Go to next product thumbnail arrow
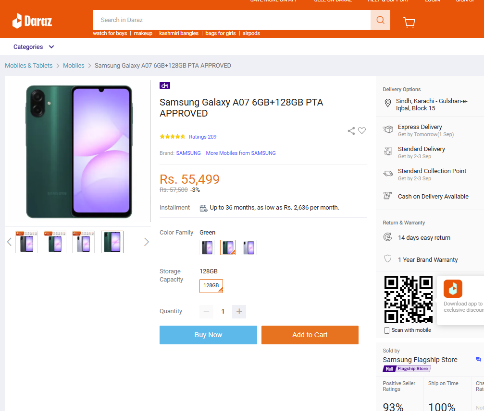484x411 pixels. pyautogui.click(x=147, y=242)
